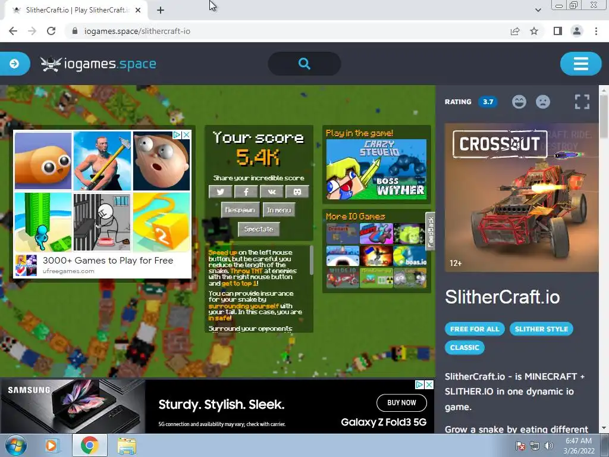Reload the page
Image resolution: width=609 pixels, height=457 pixels.
click(51, 31)
